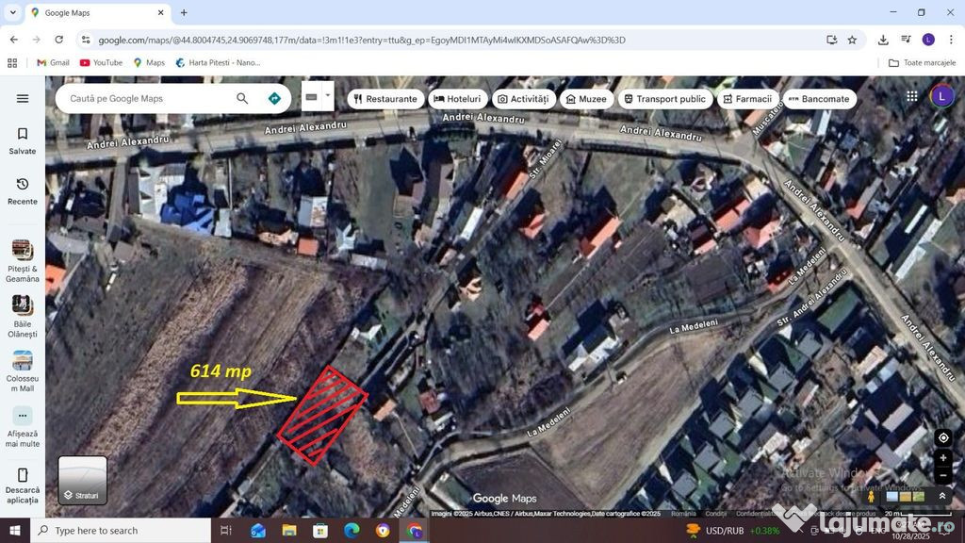The height and width of the screenshot is (543, 965).
Task: Open the Google apps grid
Action: (x=912, y=96)
